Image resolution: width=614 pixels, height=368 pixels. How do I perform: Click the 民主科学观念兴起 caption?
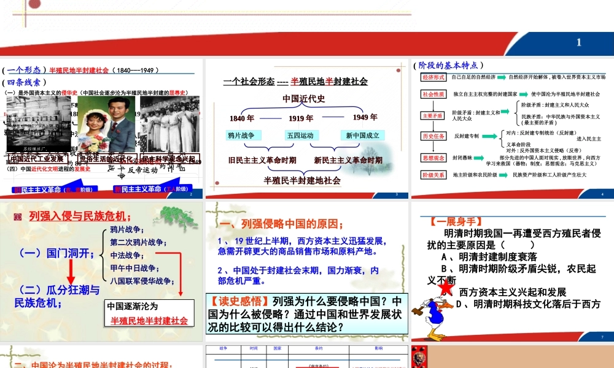click(169, 159)
